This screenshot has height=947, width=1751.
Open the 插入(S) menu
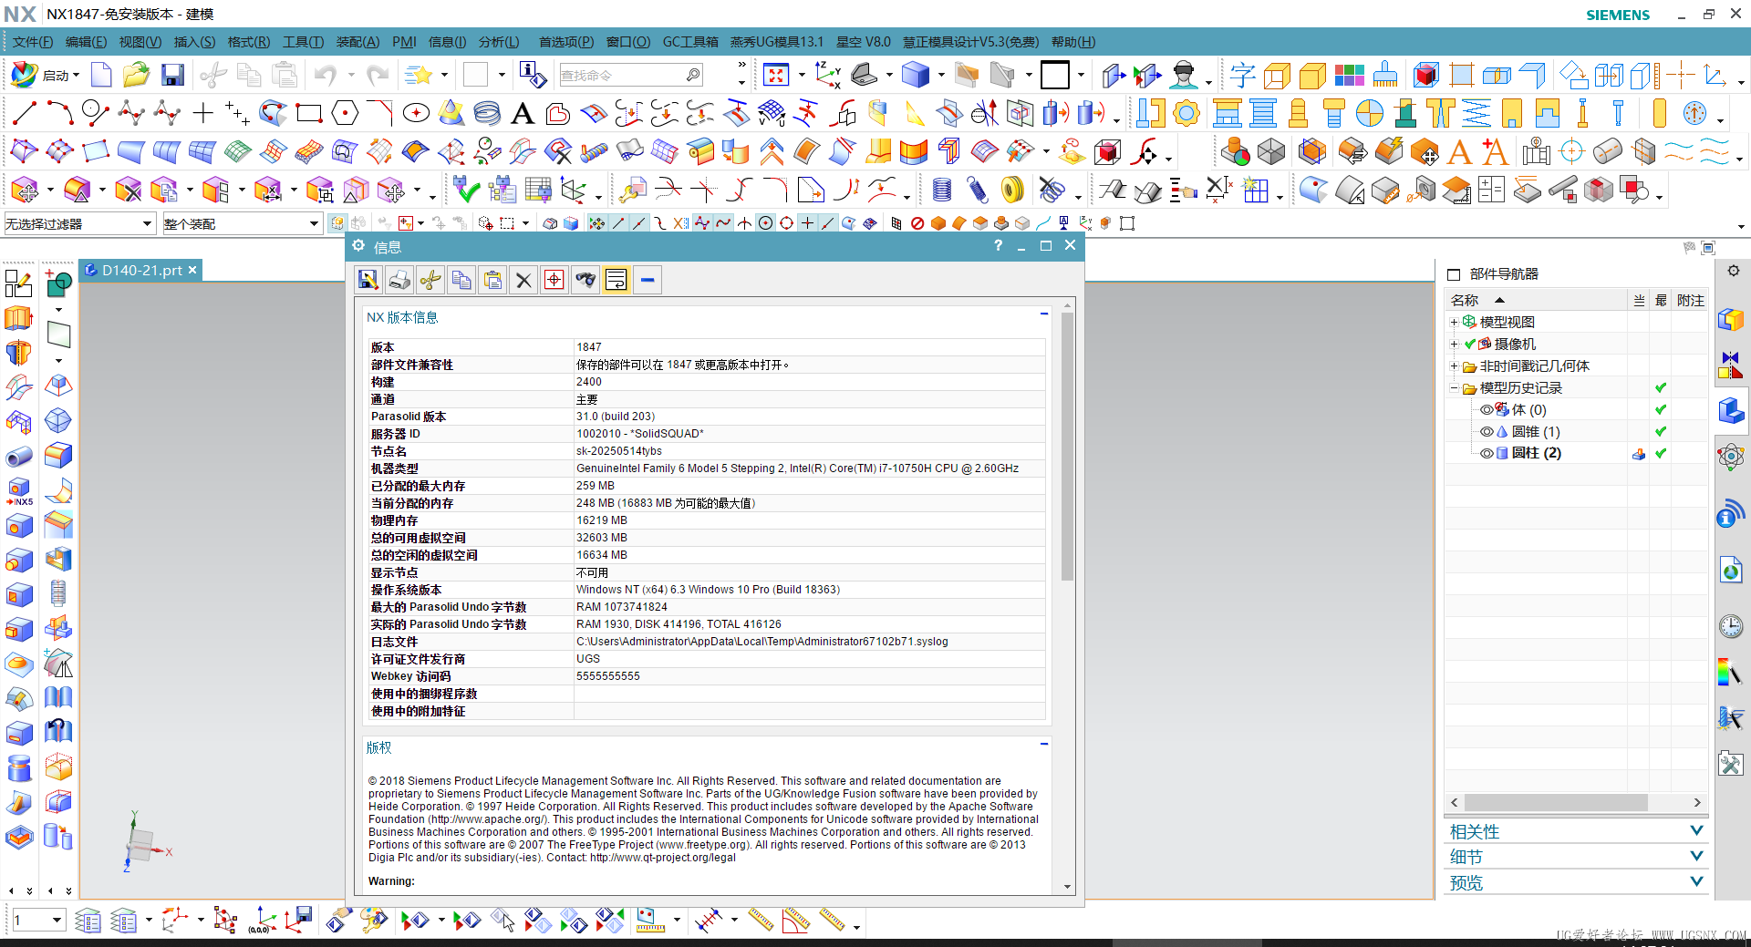pyautogui.click(x=194, y=42)
